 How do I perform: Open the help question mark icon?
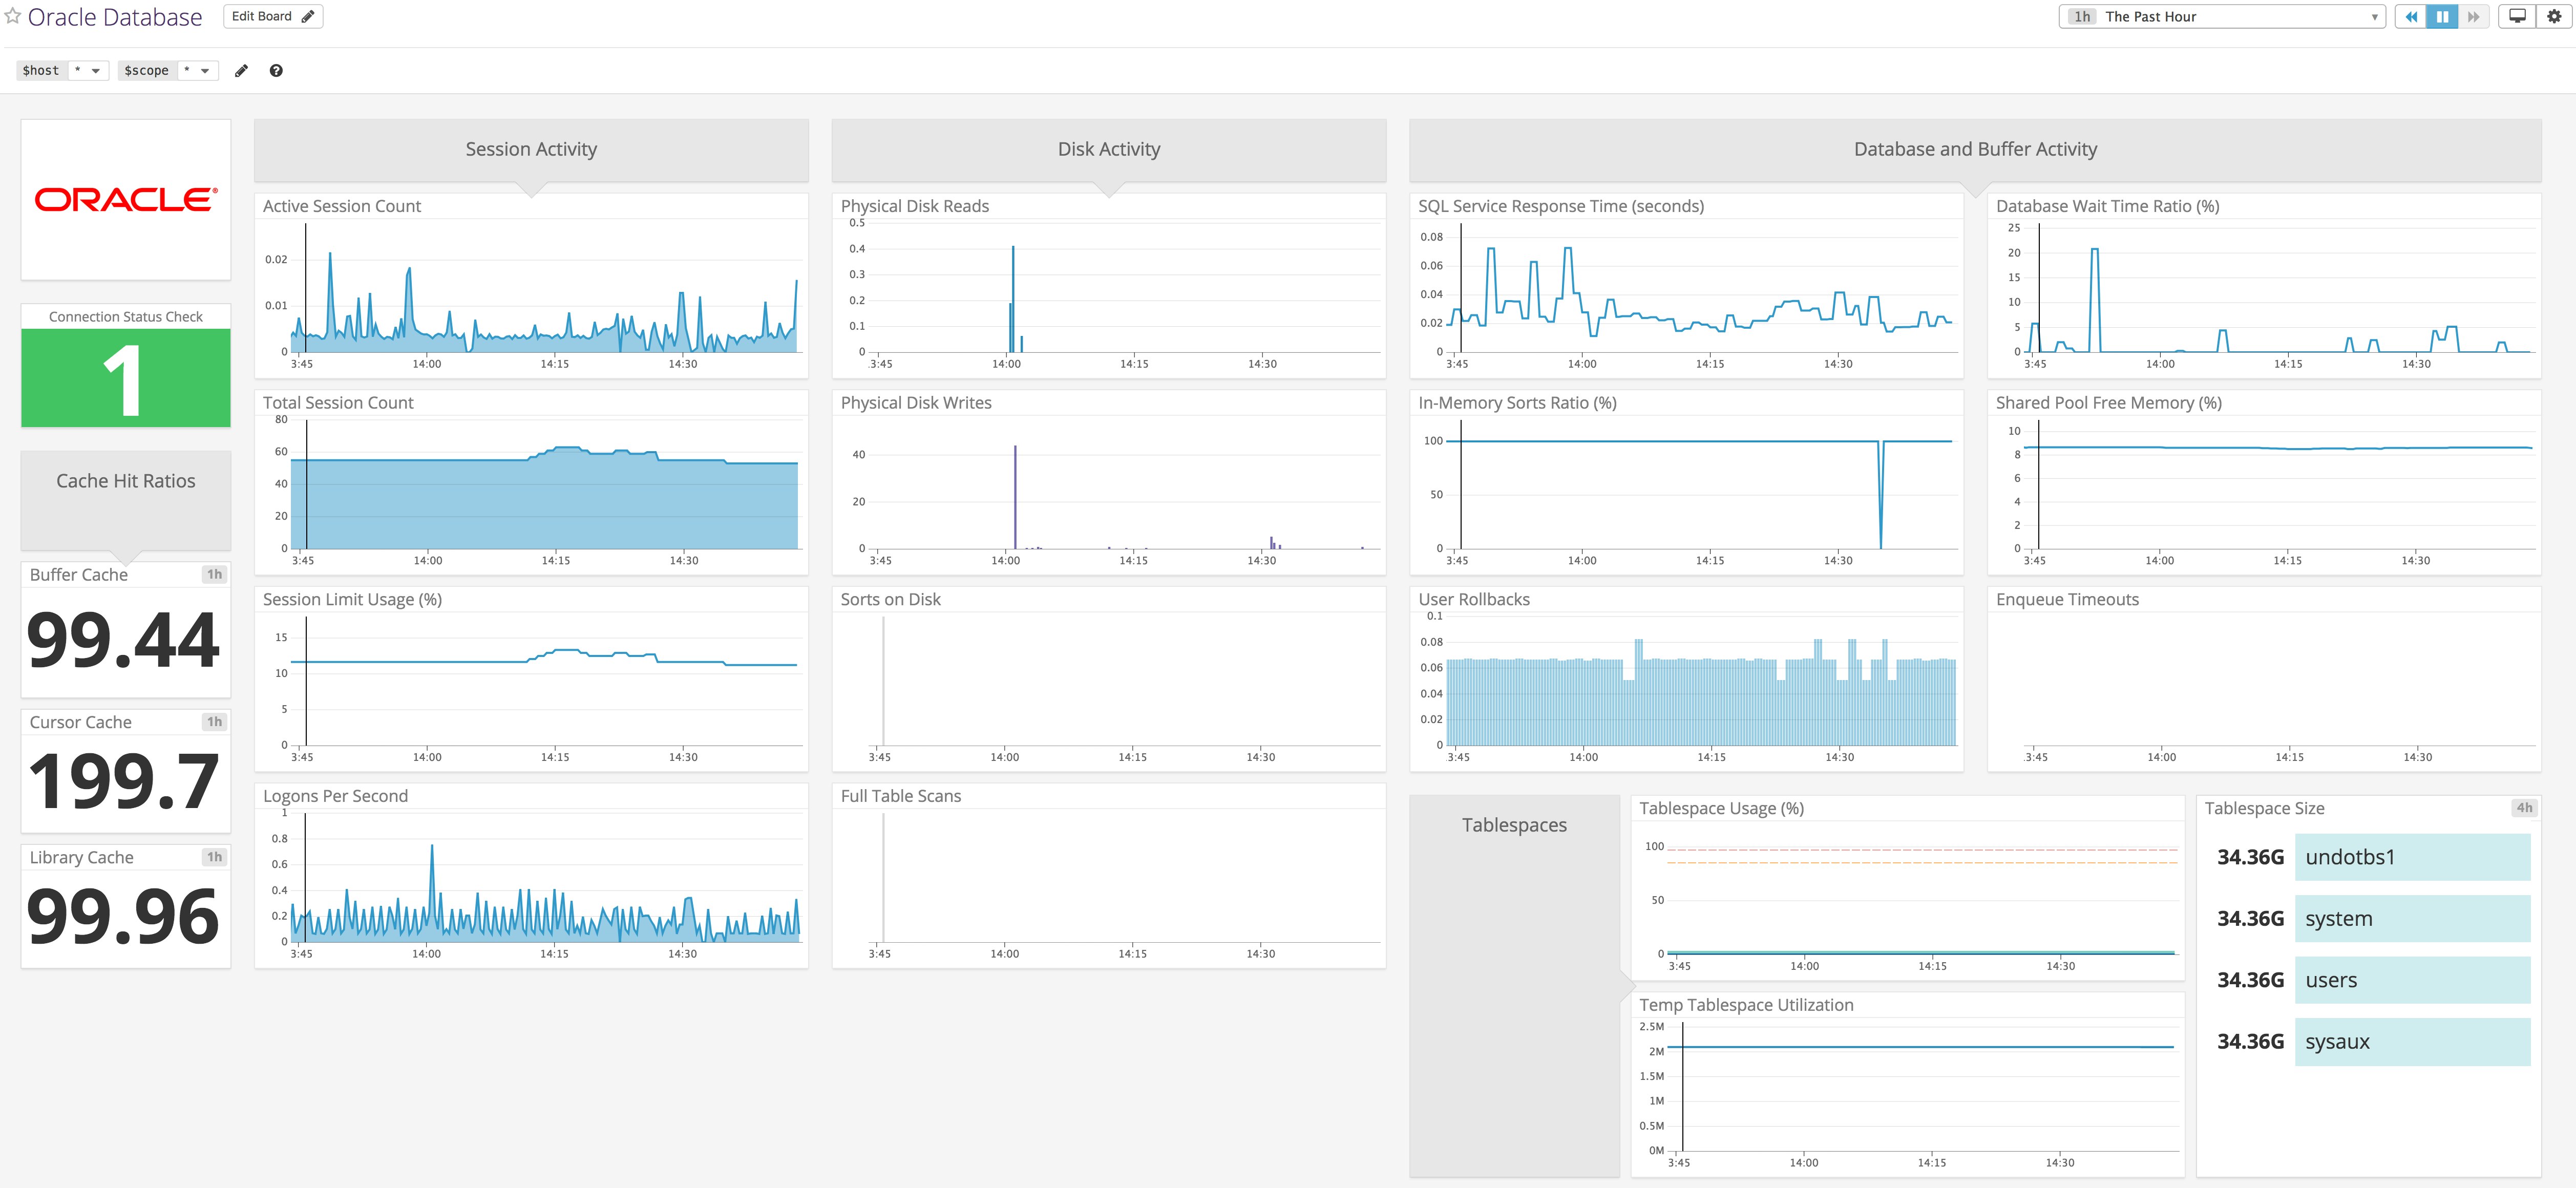coord(277,70)
